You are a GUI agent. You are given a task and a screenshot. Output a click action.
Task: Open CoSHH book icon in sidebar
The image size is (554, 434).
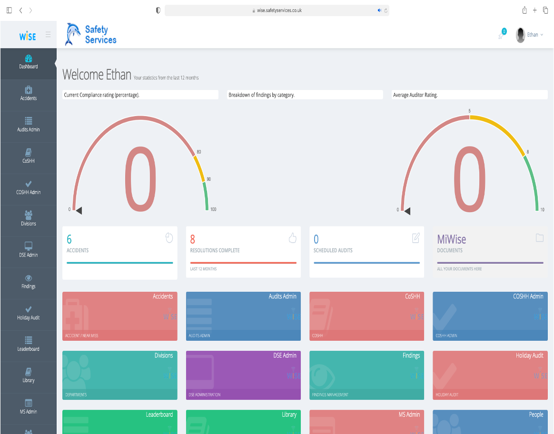(28, 152)
